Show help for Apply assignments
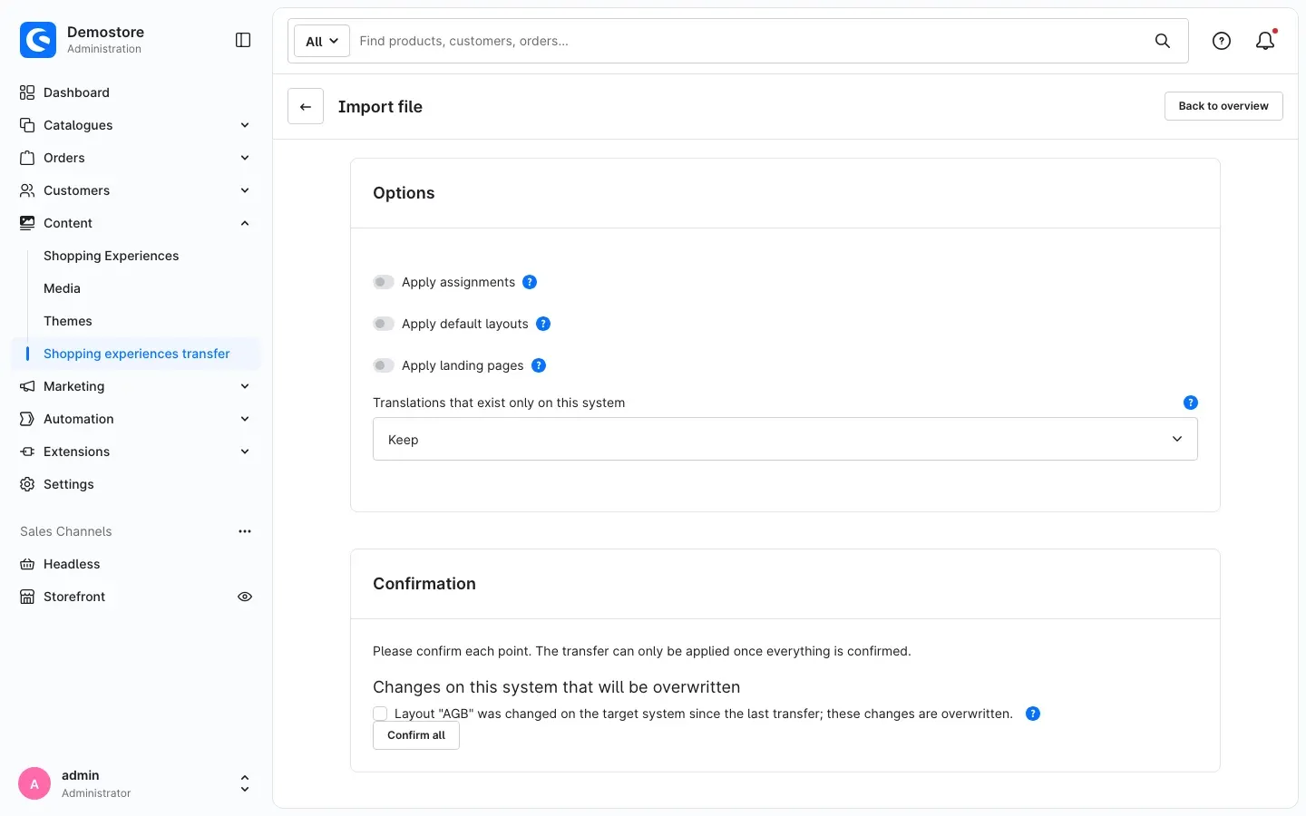 pyautogui.click(x=530, y=282)
